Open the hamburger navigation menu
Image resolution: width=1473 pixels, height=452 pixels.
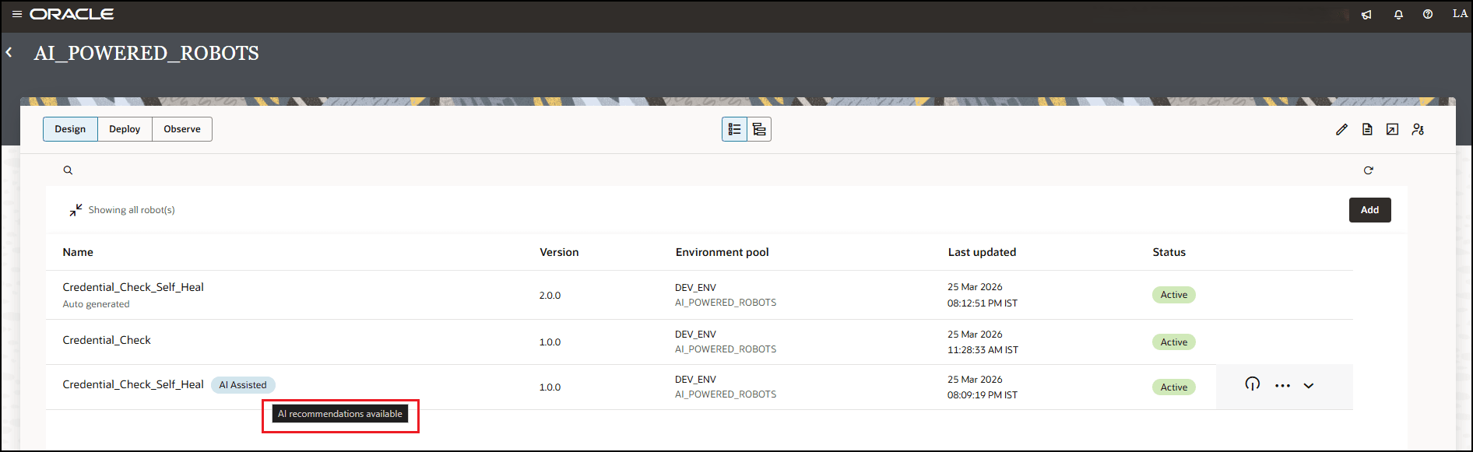point(16,14)
